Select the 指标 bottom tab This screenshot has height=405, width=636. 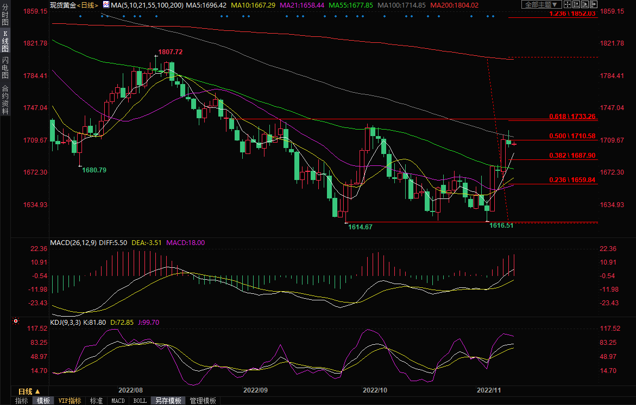pos(22,401)
